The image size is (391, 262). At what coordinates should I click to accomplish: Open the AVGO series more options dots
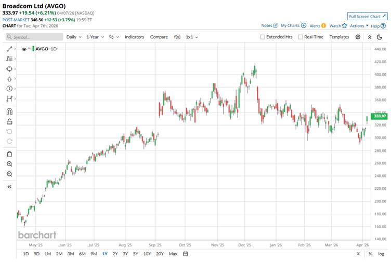(x=30, y=48)
